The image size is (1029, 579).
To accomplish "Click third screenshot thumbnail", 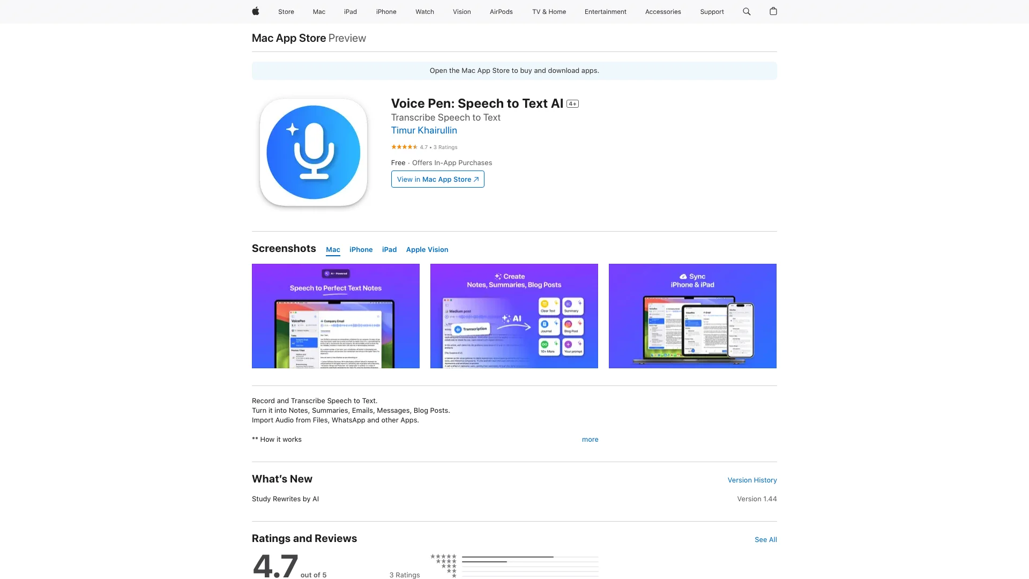I will coord(692,316).
